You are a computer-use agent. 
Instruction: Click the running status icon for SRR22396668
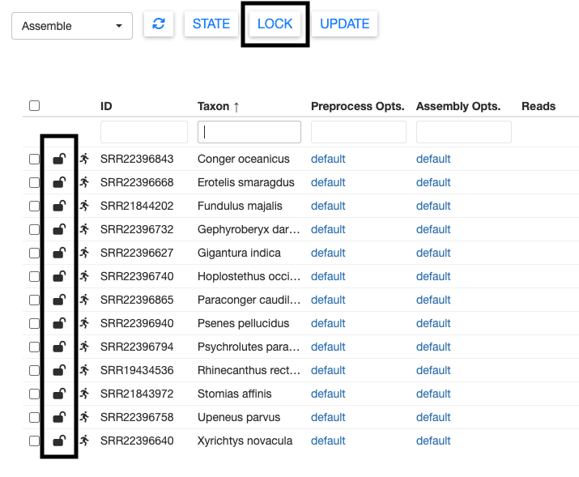coord(84,182)
